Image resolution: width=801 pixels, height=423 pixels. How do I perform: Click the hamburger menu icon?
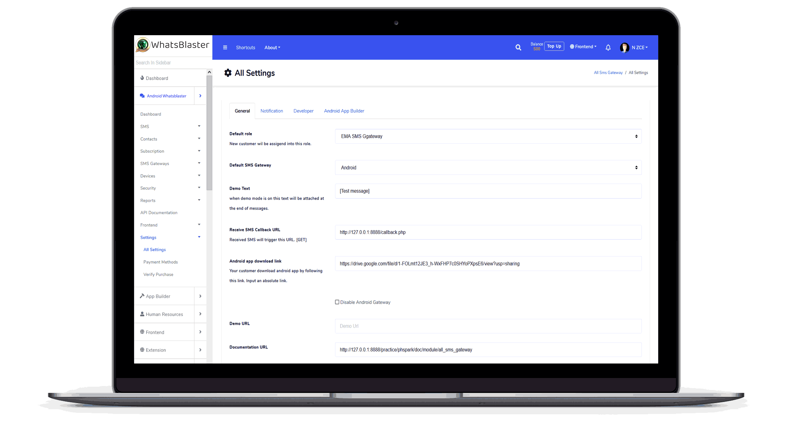click(225, 48)
